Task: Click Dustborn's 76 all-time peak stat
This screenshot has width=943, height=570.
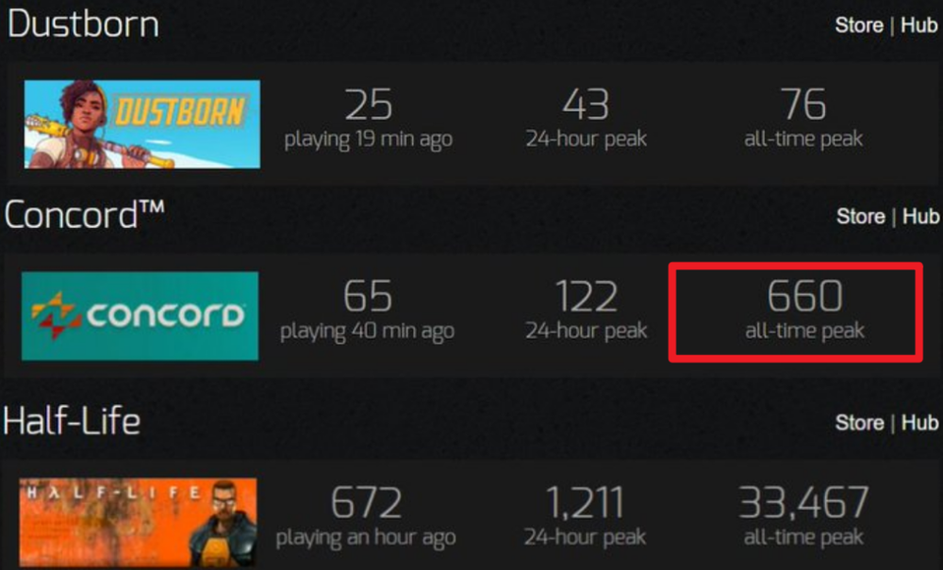Action: [x=803, y=119]
